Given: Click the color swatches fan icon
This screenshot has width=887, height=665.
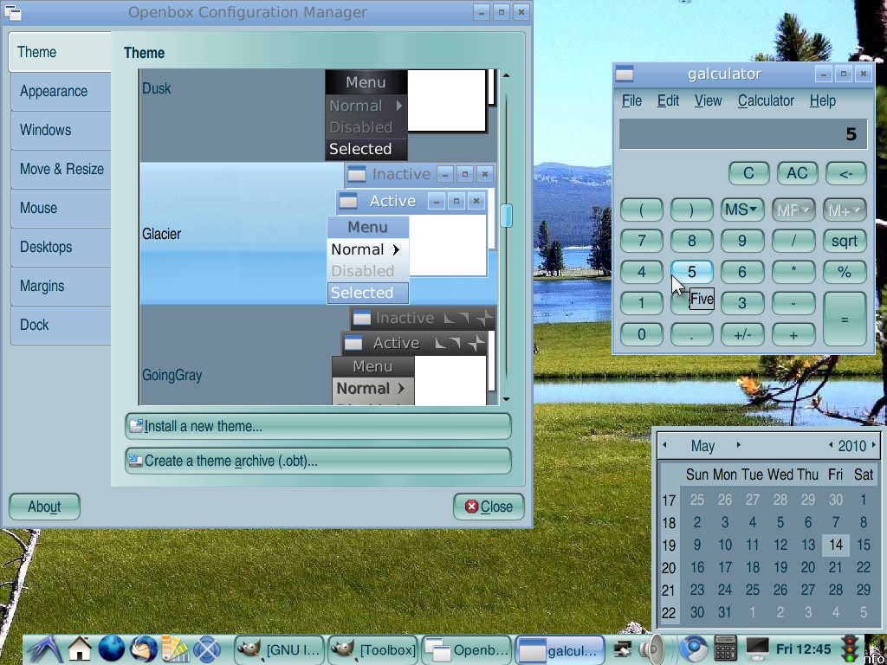Looking at the screenshot, I should (175, 649).
